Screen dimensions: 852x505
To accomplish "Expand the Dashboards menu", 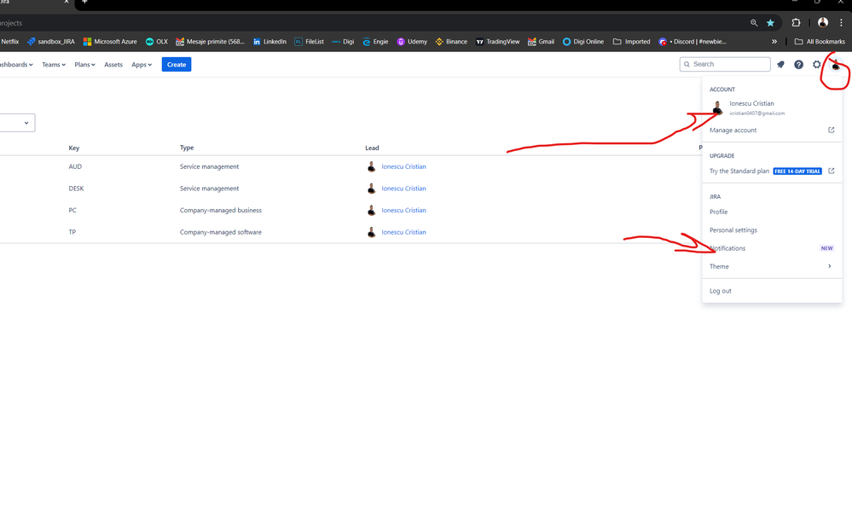I will coord(15,65).
